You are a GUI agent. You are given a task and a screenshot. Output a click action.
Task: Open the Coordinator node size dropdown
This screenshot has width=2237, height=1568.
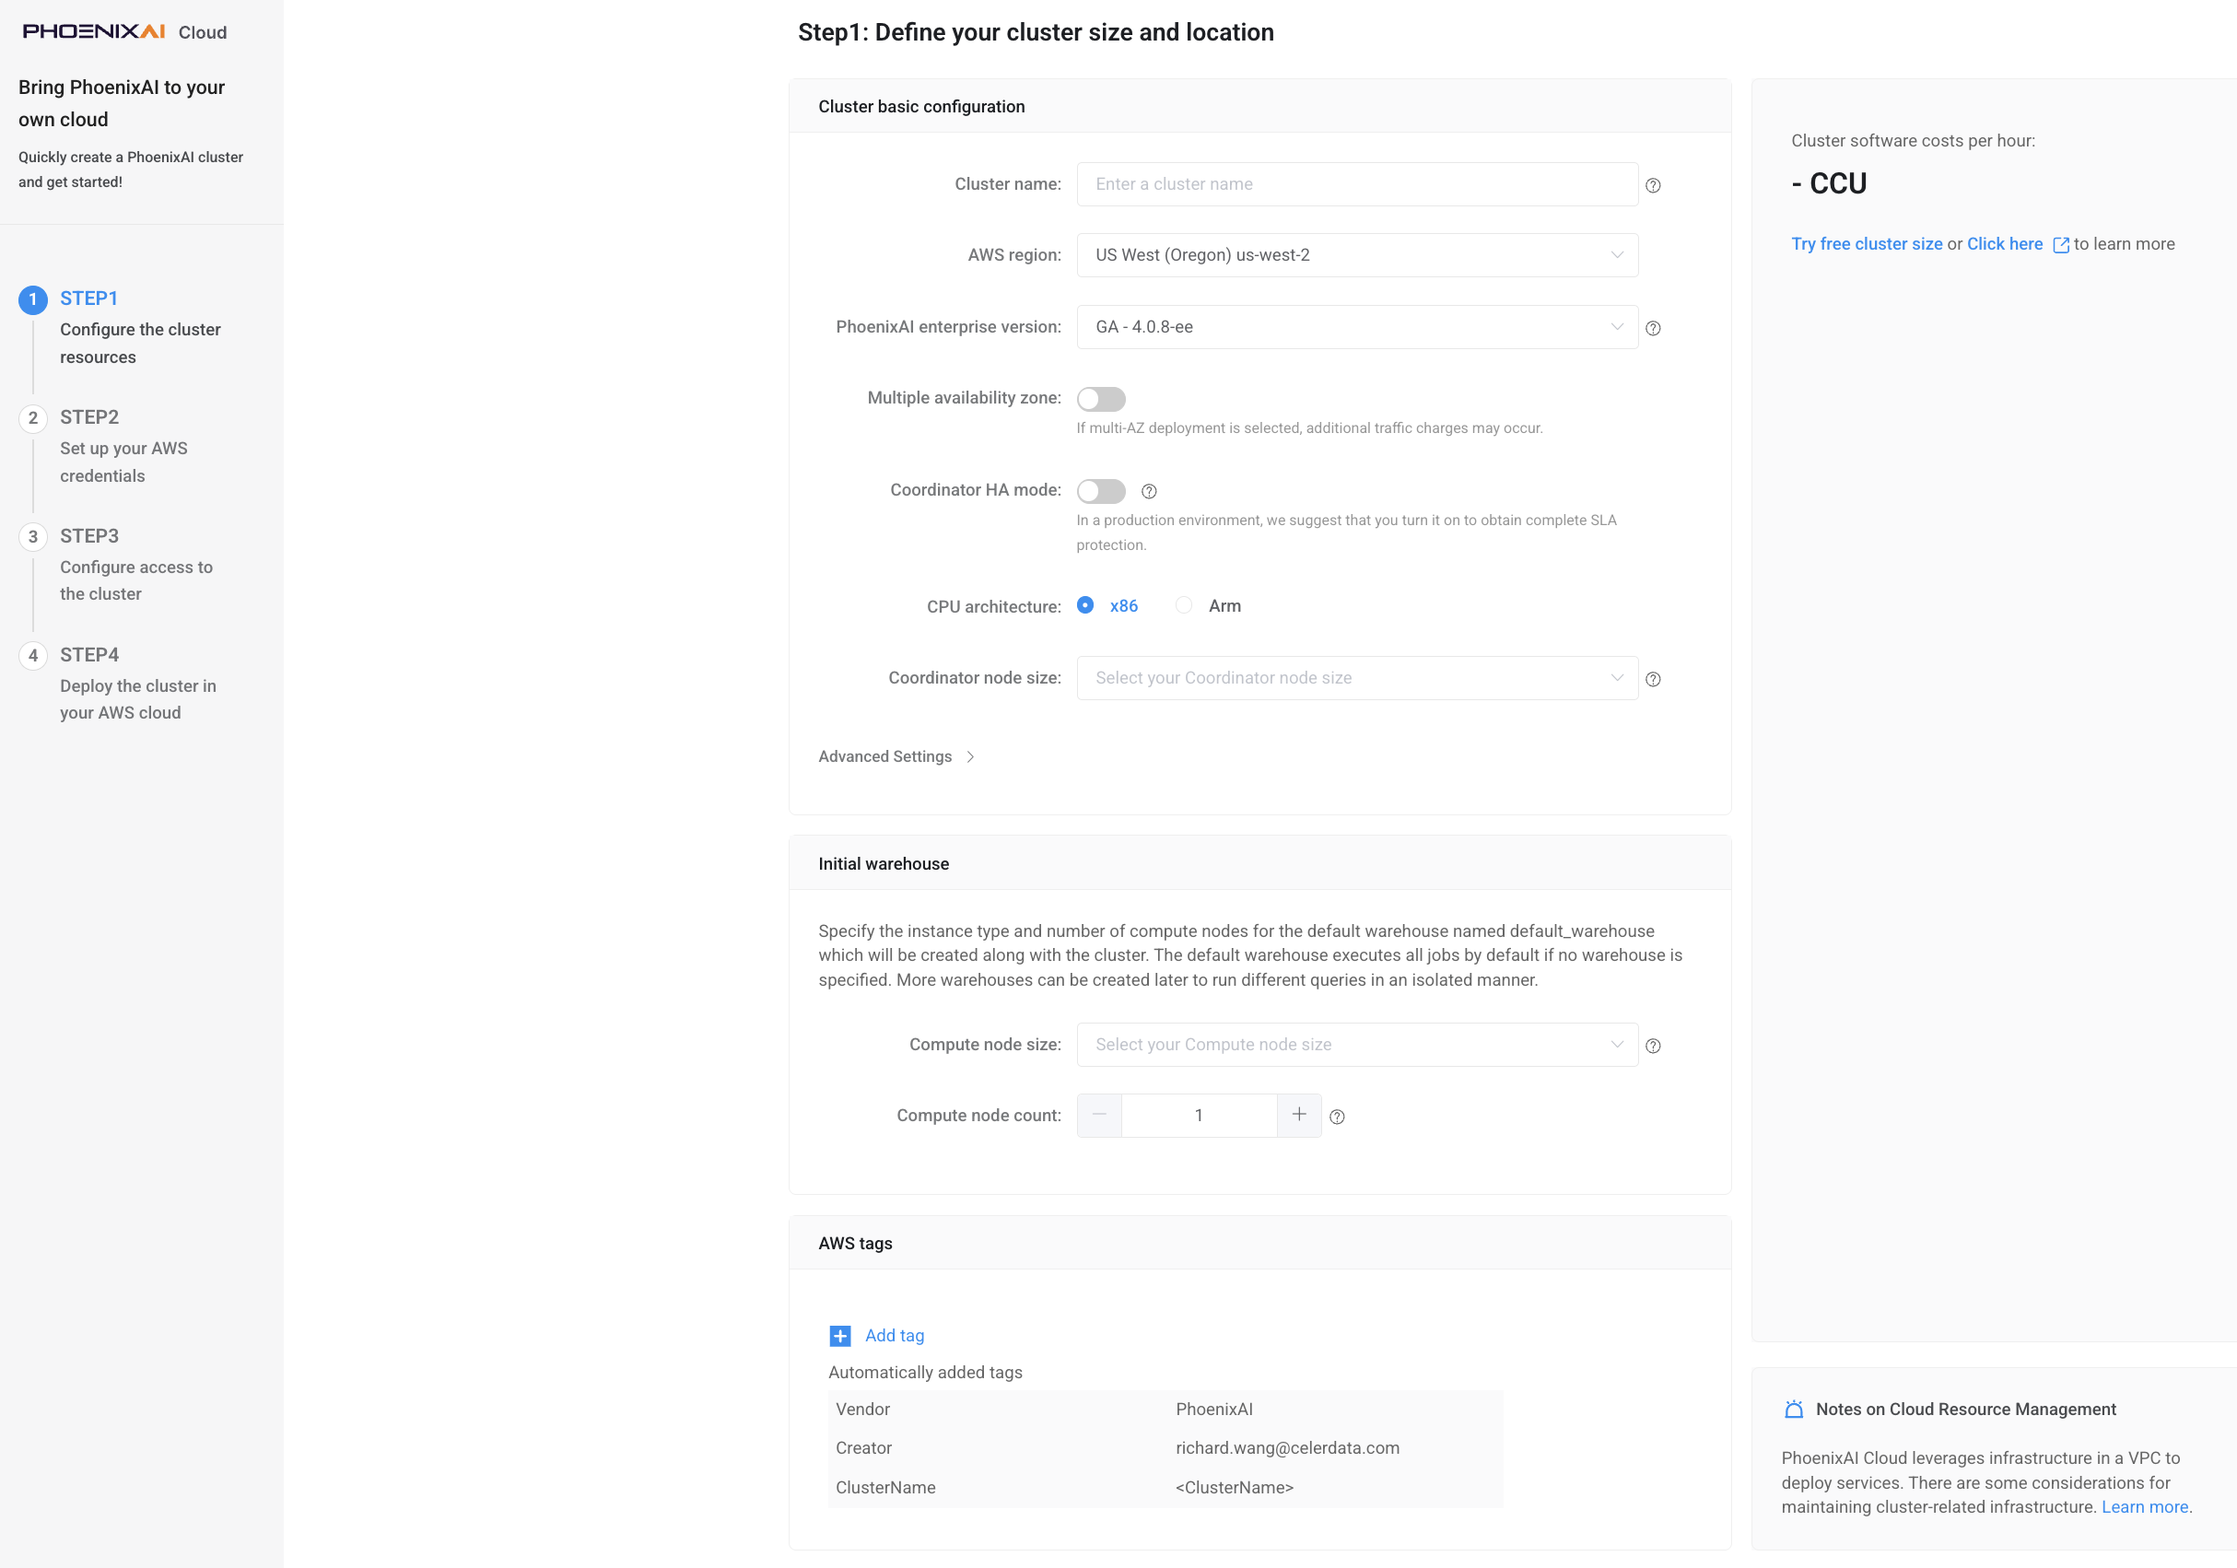[x=1357, y=678]
